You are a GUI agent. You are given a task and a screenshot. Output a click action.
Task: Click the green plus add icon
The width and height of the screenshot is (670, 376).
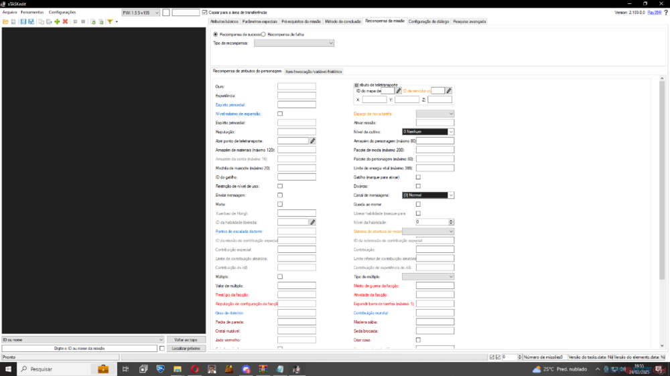[x=57, y=21]
